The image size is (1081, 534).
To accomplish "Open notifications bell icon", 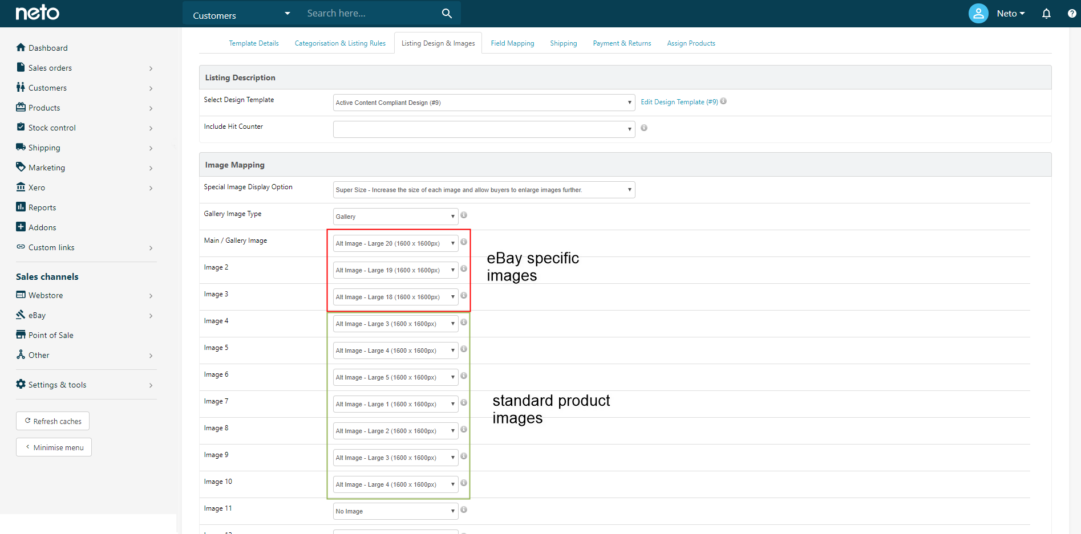I will (x=1046, y=14).
